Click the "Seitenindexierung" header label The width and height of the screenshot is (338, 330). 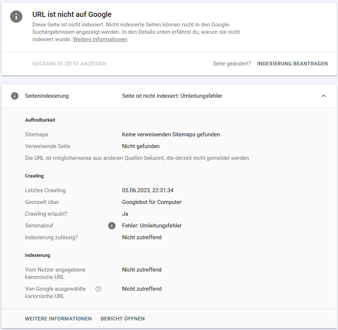point(47,96)
